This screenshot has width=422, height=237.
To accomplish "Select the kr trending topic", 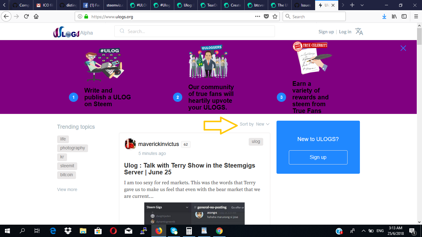I will click(x=62, y=157).
